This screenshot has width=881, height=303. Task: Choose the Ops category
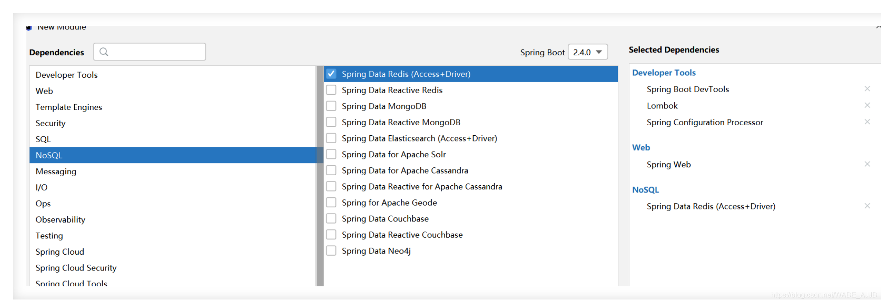(173, 204)
